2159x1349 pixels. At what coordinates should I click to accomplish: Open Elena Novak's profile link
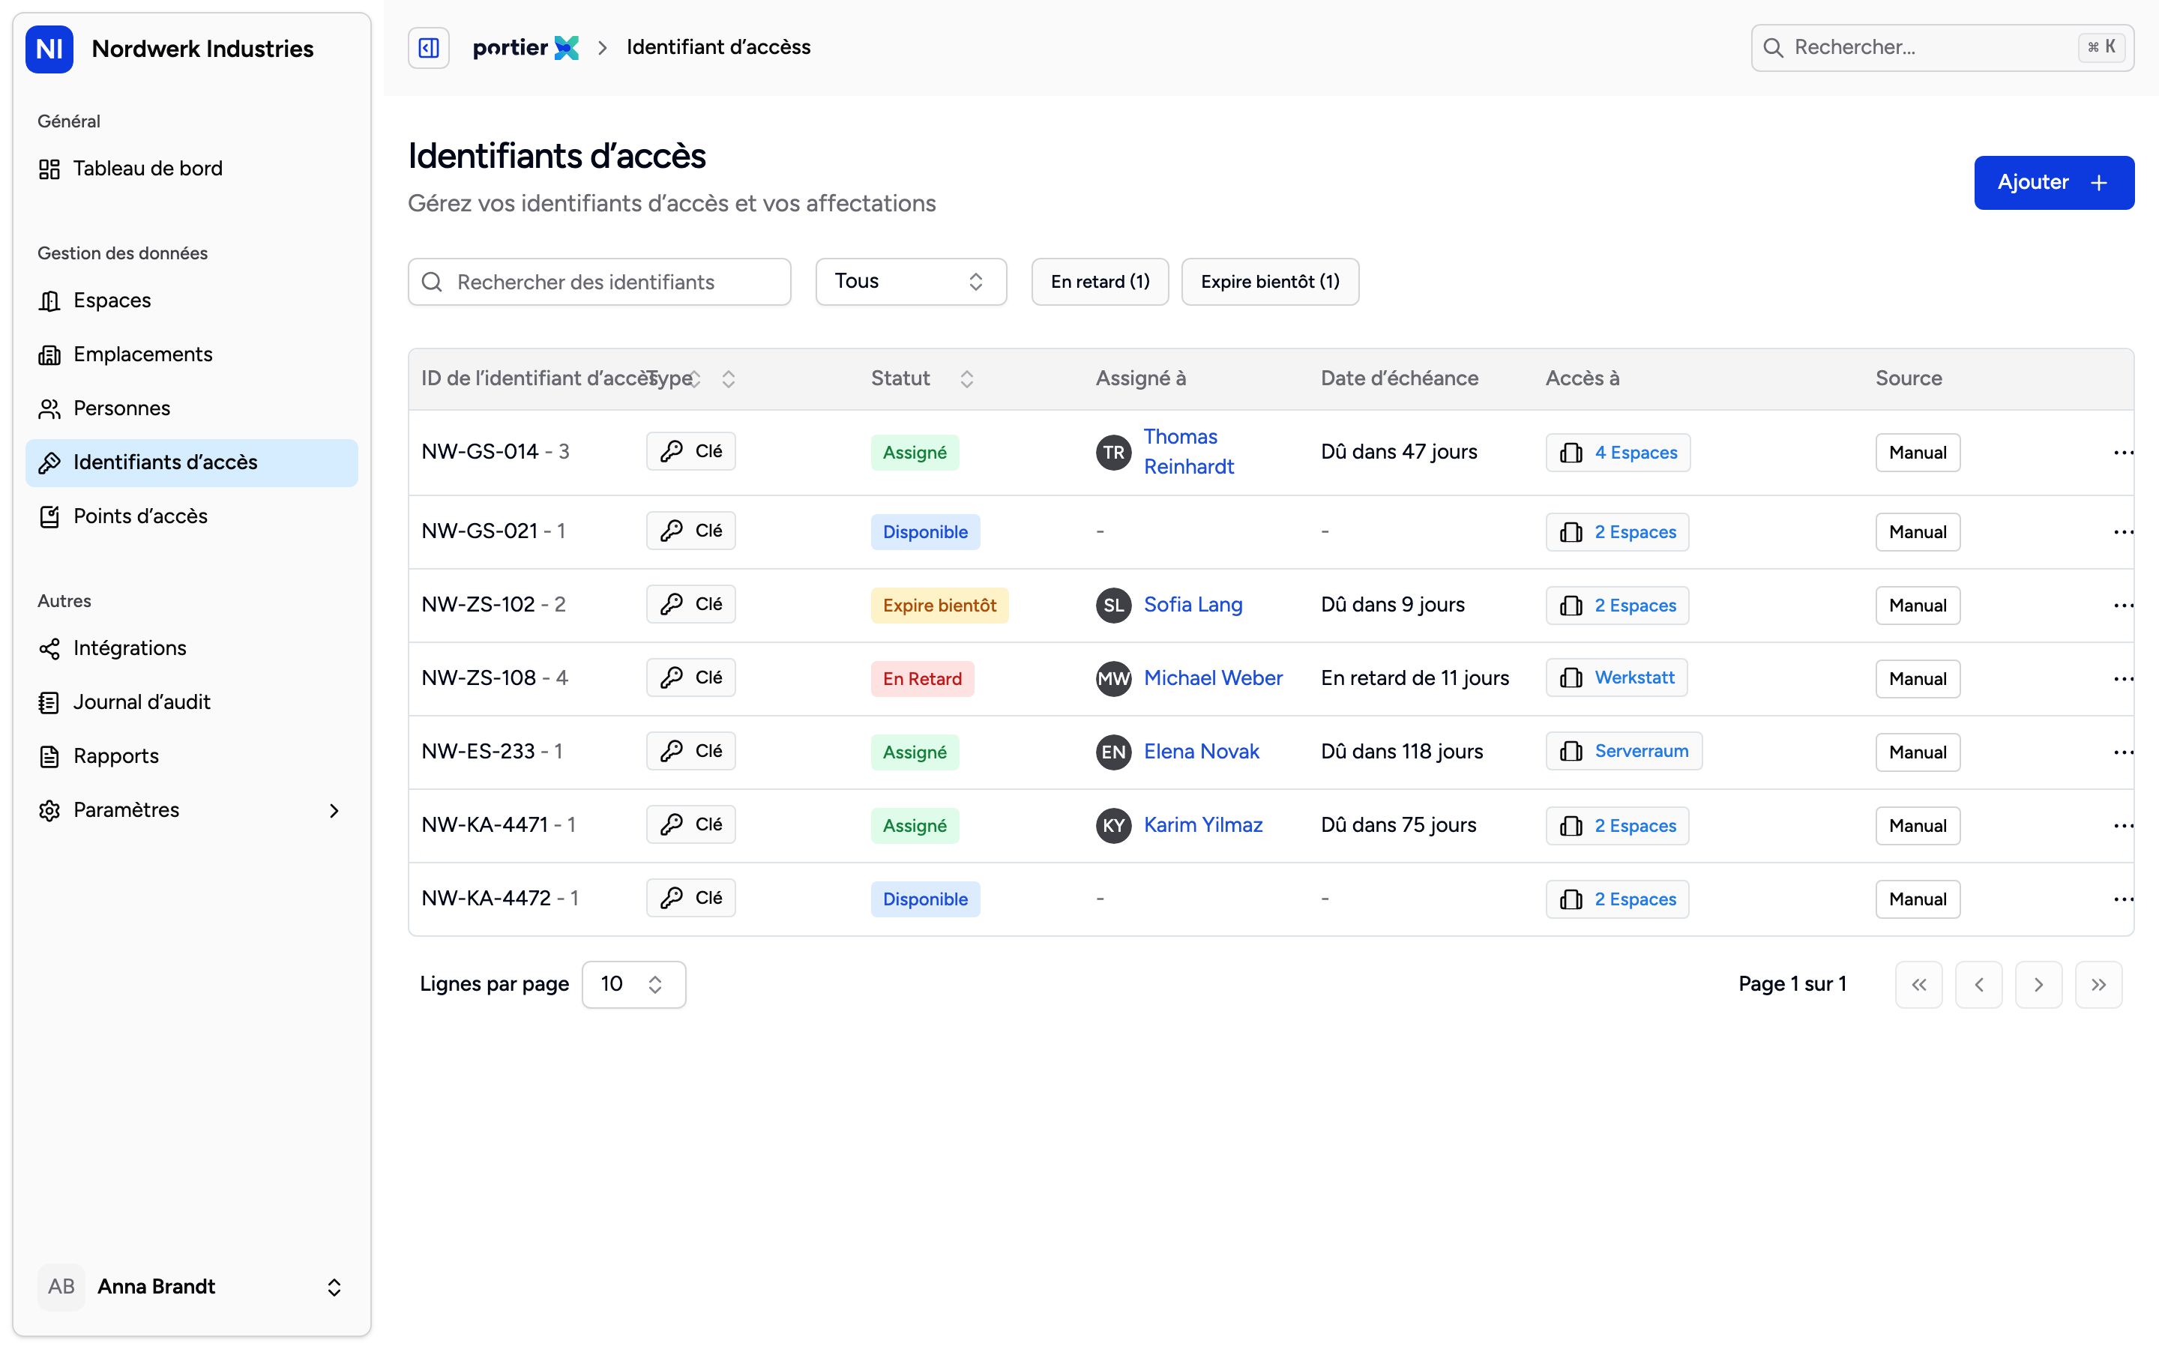[1202, 752]
